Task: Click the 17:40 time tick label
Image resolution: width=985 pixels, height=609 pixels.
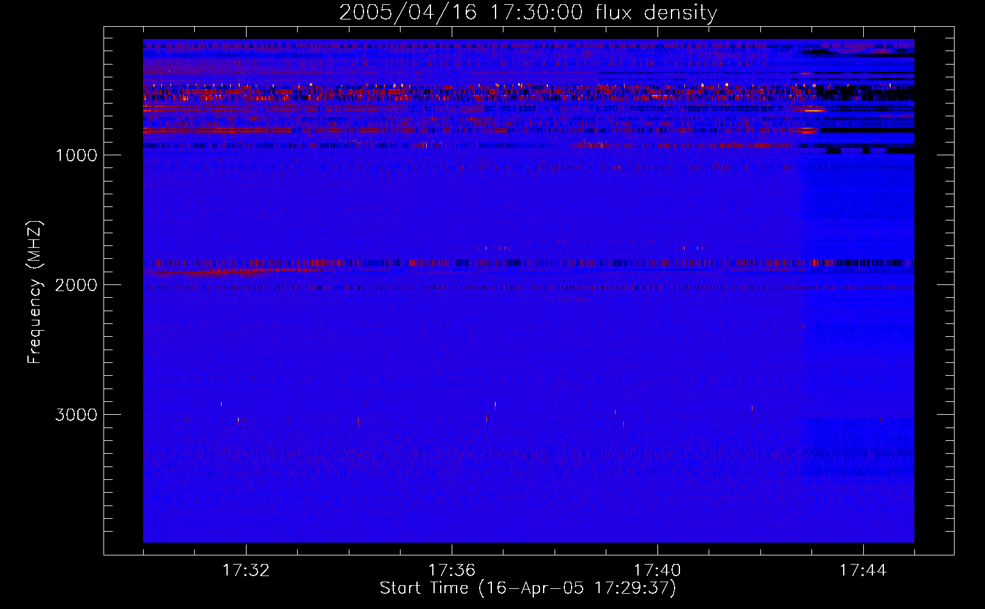Action: pyautogui.click(x=657, y=570)
